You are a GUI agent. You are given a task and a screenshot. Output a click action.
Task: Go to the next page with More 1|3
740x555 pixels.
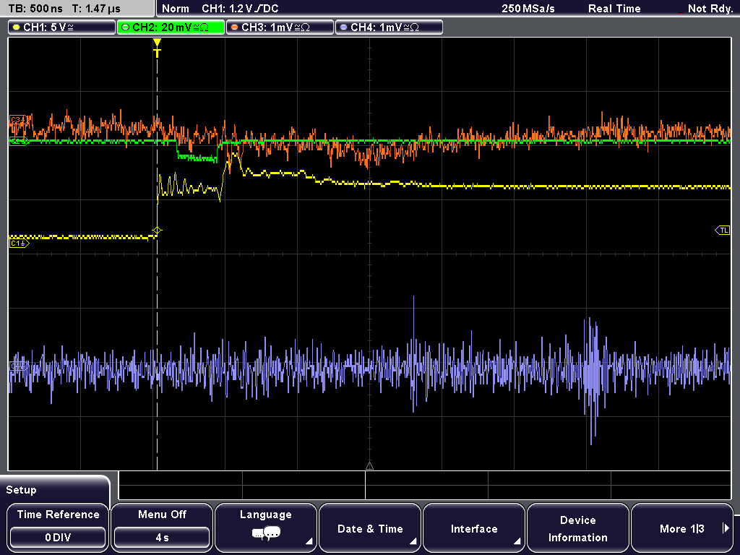click(x=682, y=527)
